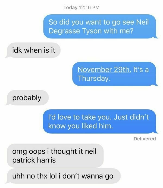Click "know you liked him." text line
The height and width of the screenshot is (188, 163).
pos(81,126)
